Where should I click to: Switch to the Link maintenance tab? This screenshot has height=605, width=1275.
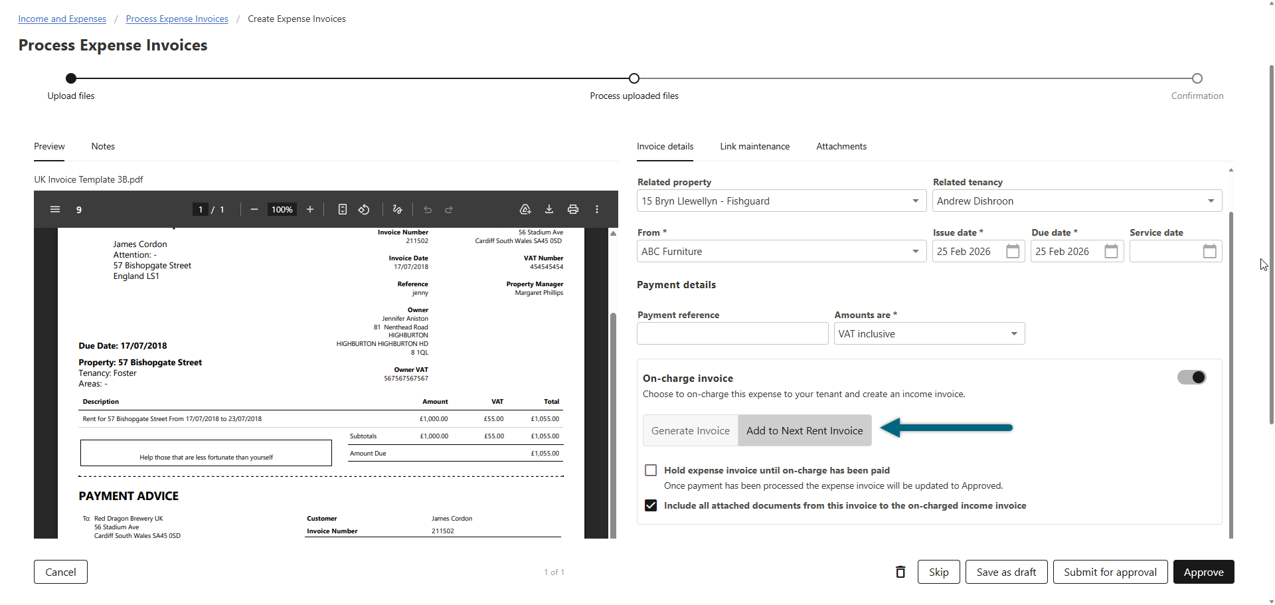[x=754, y=146]
